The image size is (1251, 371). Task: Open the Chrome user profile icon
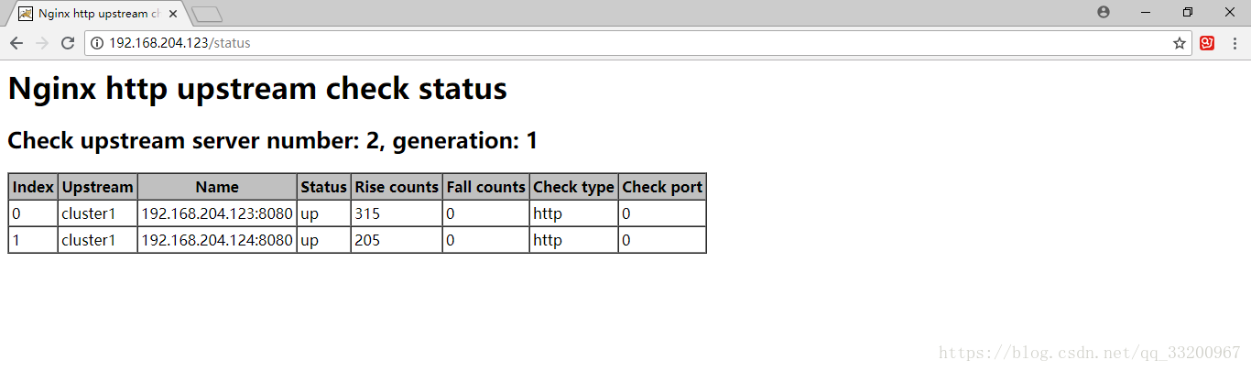tap(1103, 13)
